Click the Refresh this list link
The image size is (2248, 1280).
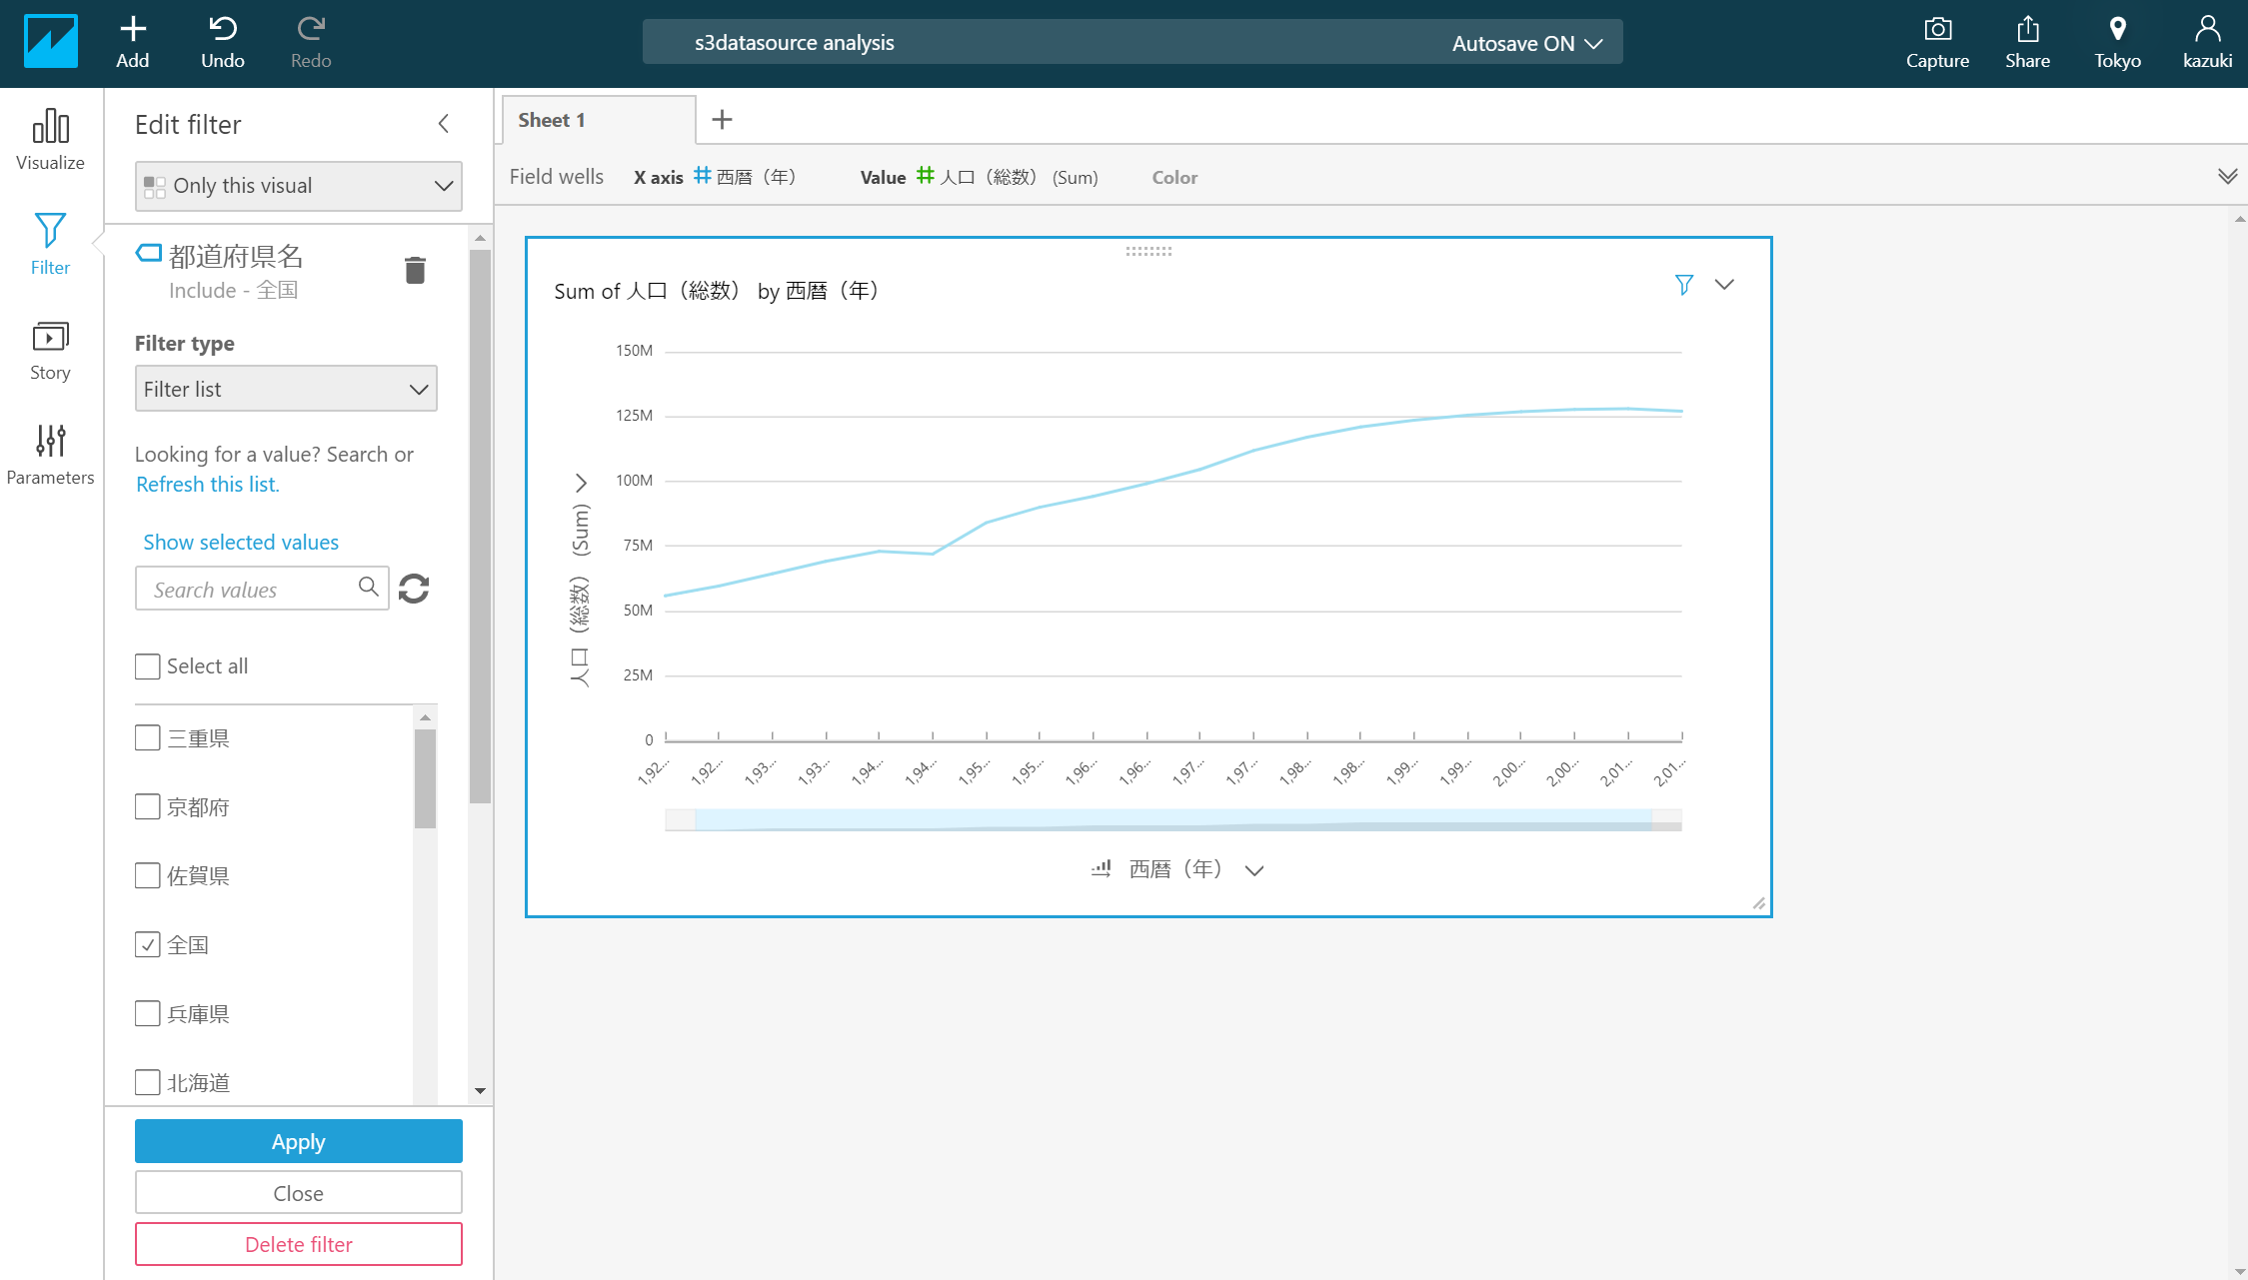pos(208,484)
